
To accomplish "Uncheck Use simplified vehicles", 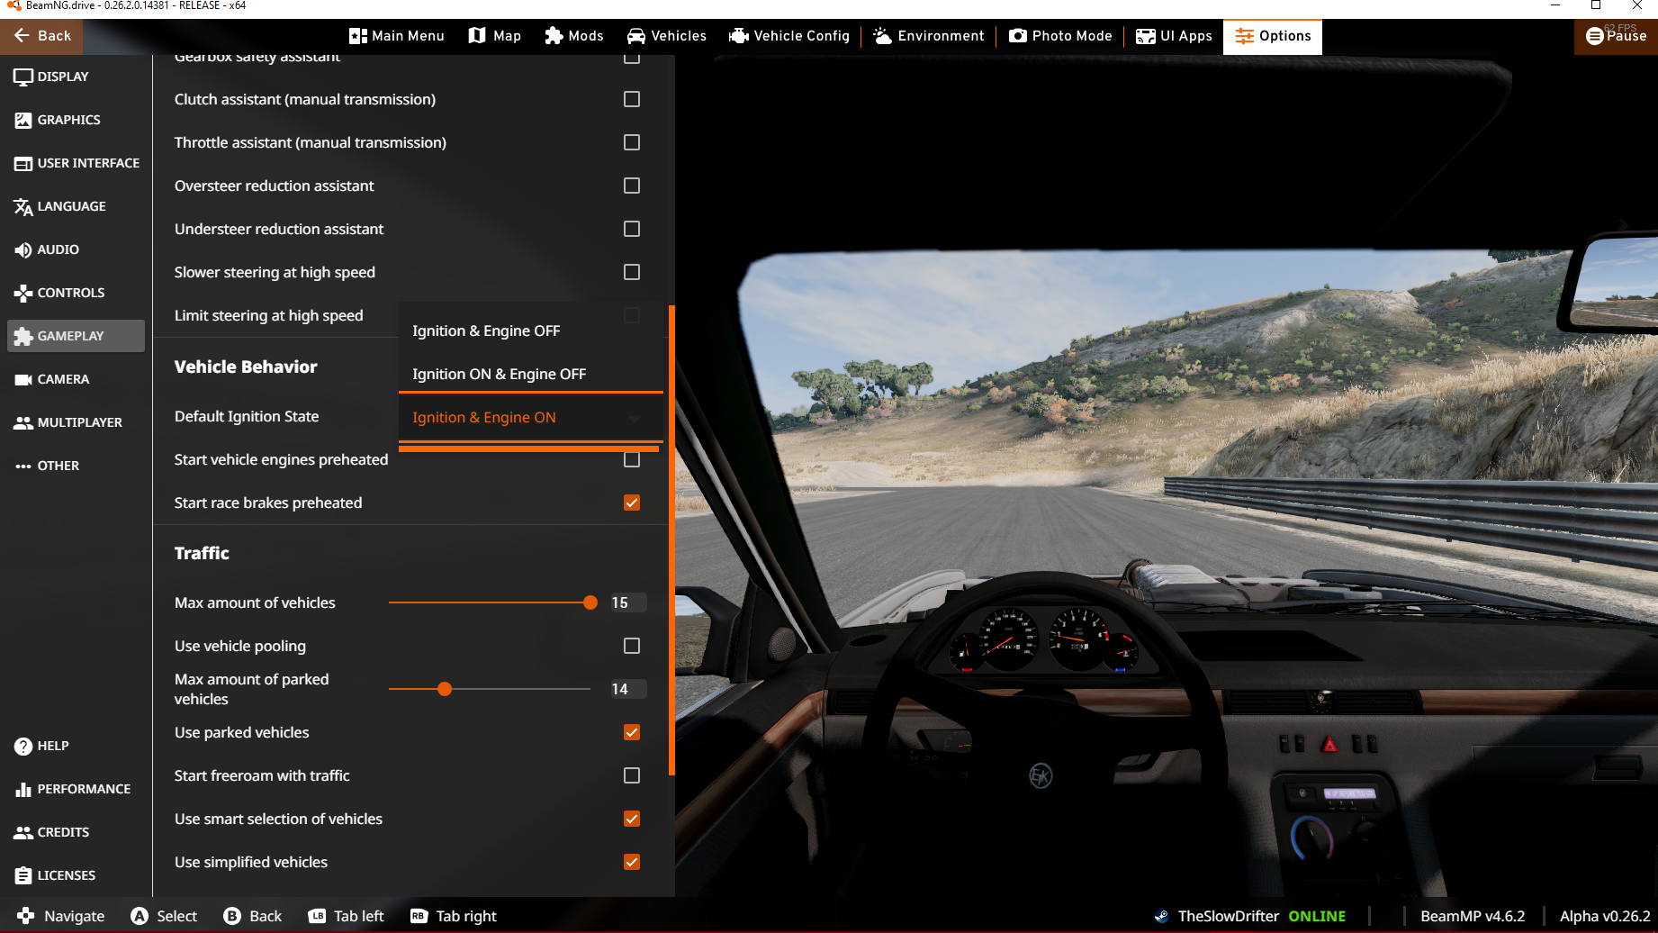I will coord(632,862).
